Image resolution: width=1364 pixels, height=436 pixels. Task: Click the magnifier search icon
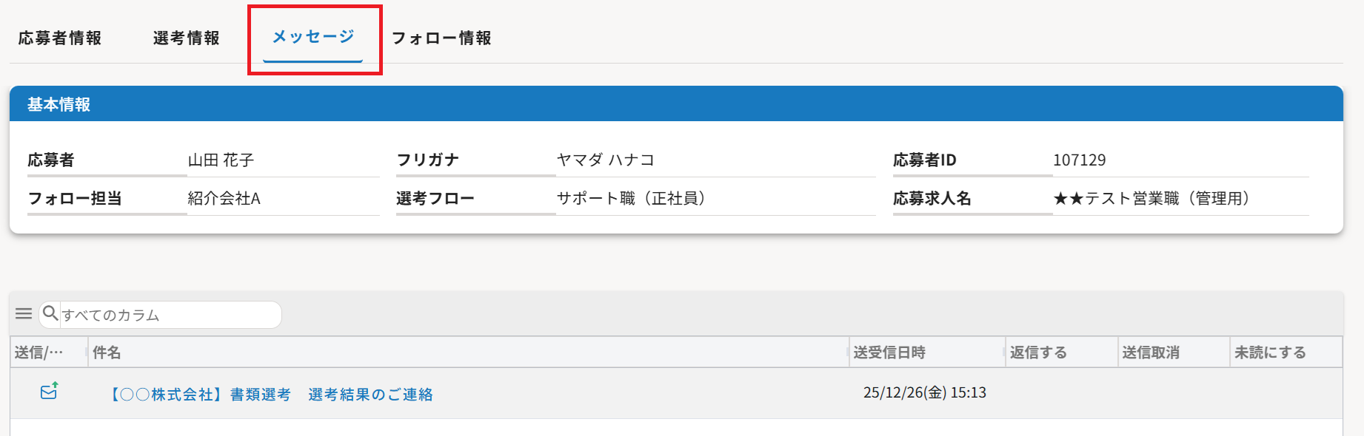pos(50,314)
